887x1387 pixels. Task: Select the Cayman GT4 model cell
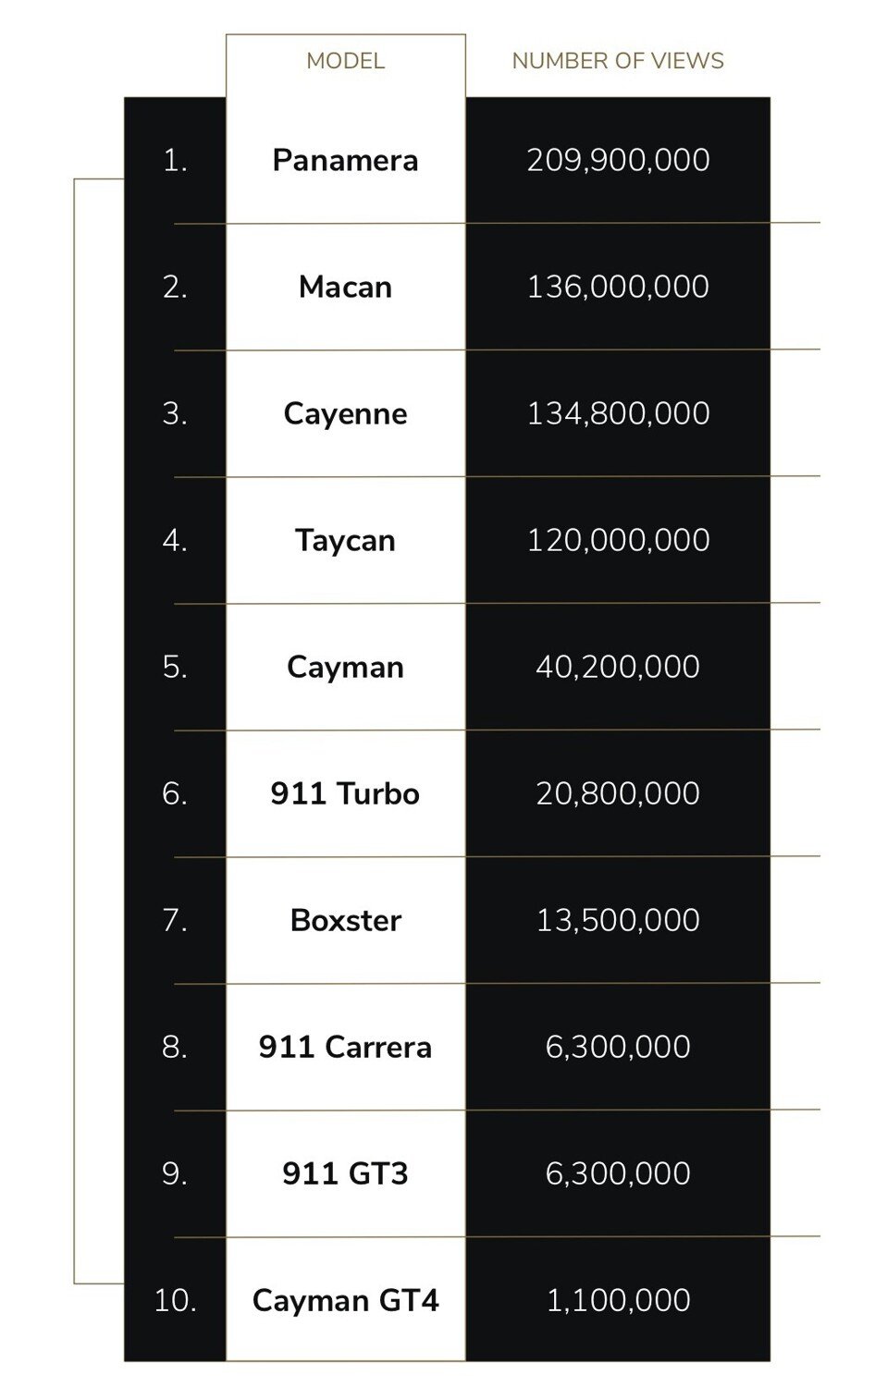(x=345, y=1300)
